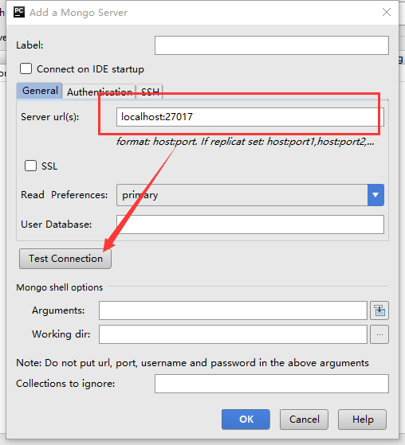Viewport: 405px width, 445px height.
Task: Click the Arguments input field
Action: [x=233, y=310]
